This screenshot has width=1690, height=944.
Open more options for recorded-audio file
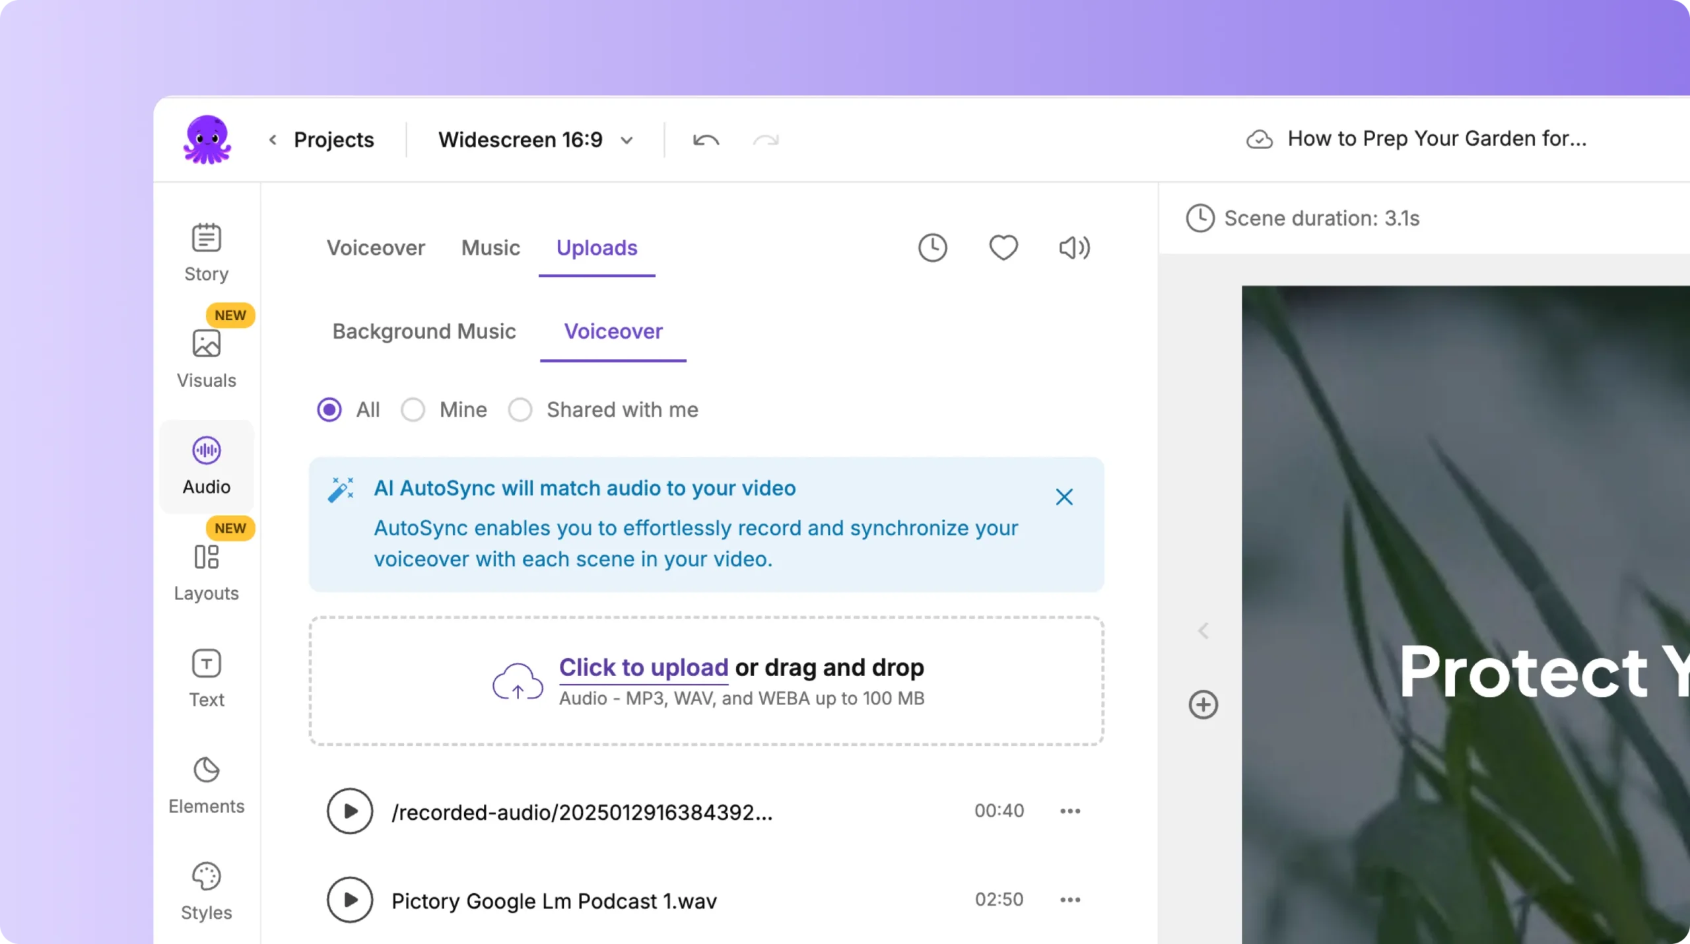(1069, 811)
